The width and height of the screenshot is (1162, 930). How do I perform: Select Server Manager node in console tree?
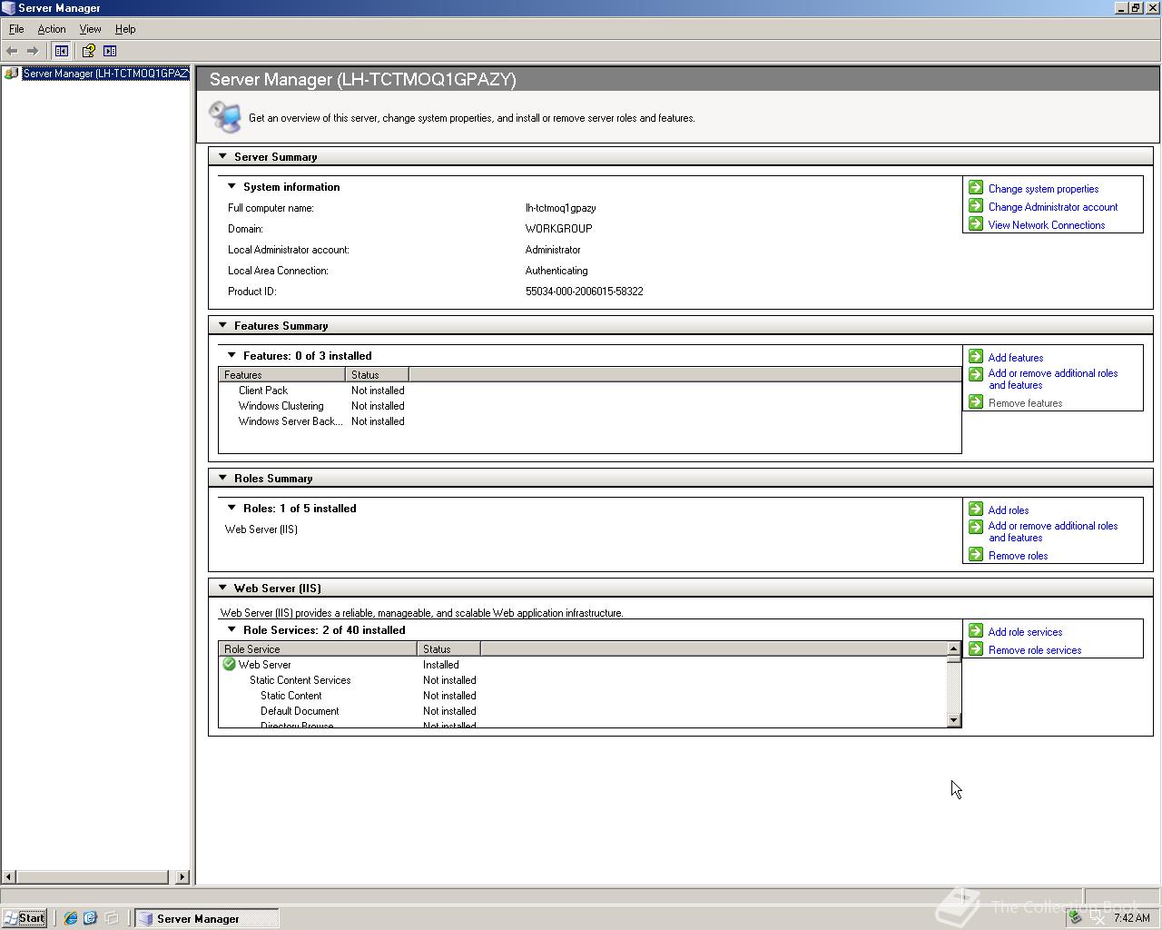(x=105, y=74)
